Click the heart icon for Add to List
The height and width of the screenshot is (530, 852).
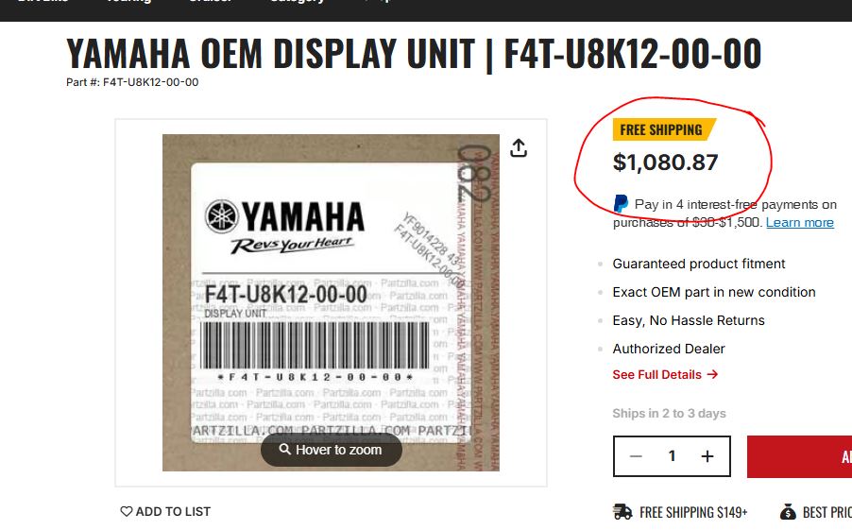click(126, 511)
